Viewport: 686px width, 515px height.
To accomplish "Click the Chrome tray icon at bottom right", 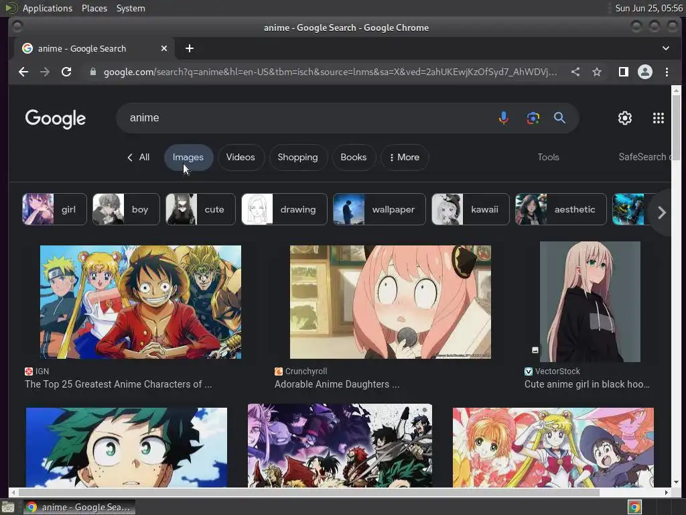I will click(634, 507).
